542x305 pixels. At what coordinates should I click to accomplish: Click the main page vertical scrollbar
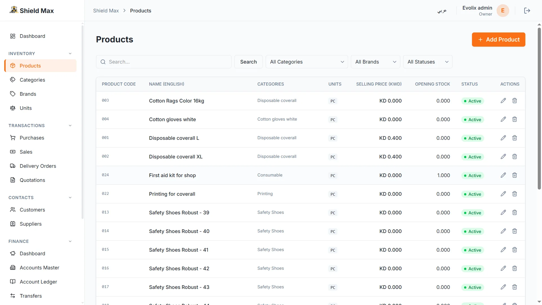539,109
